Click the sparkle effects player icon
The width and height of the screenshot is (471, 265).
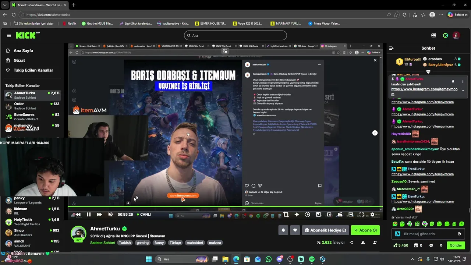(297, 215)
